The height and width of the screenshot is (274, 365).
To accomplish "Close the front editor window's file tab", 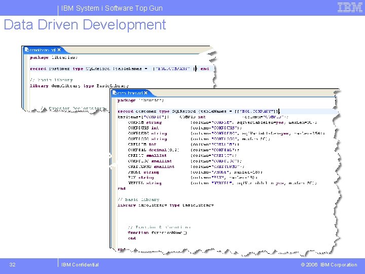I will coord(145,93).
